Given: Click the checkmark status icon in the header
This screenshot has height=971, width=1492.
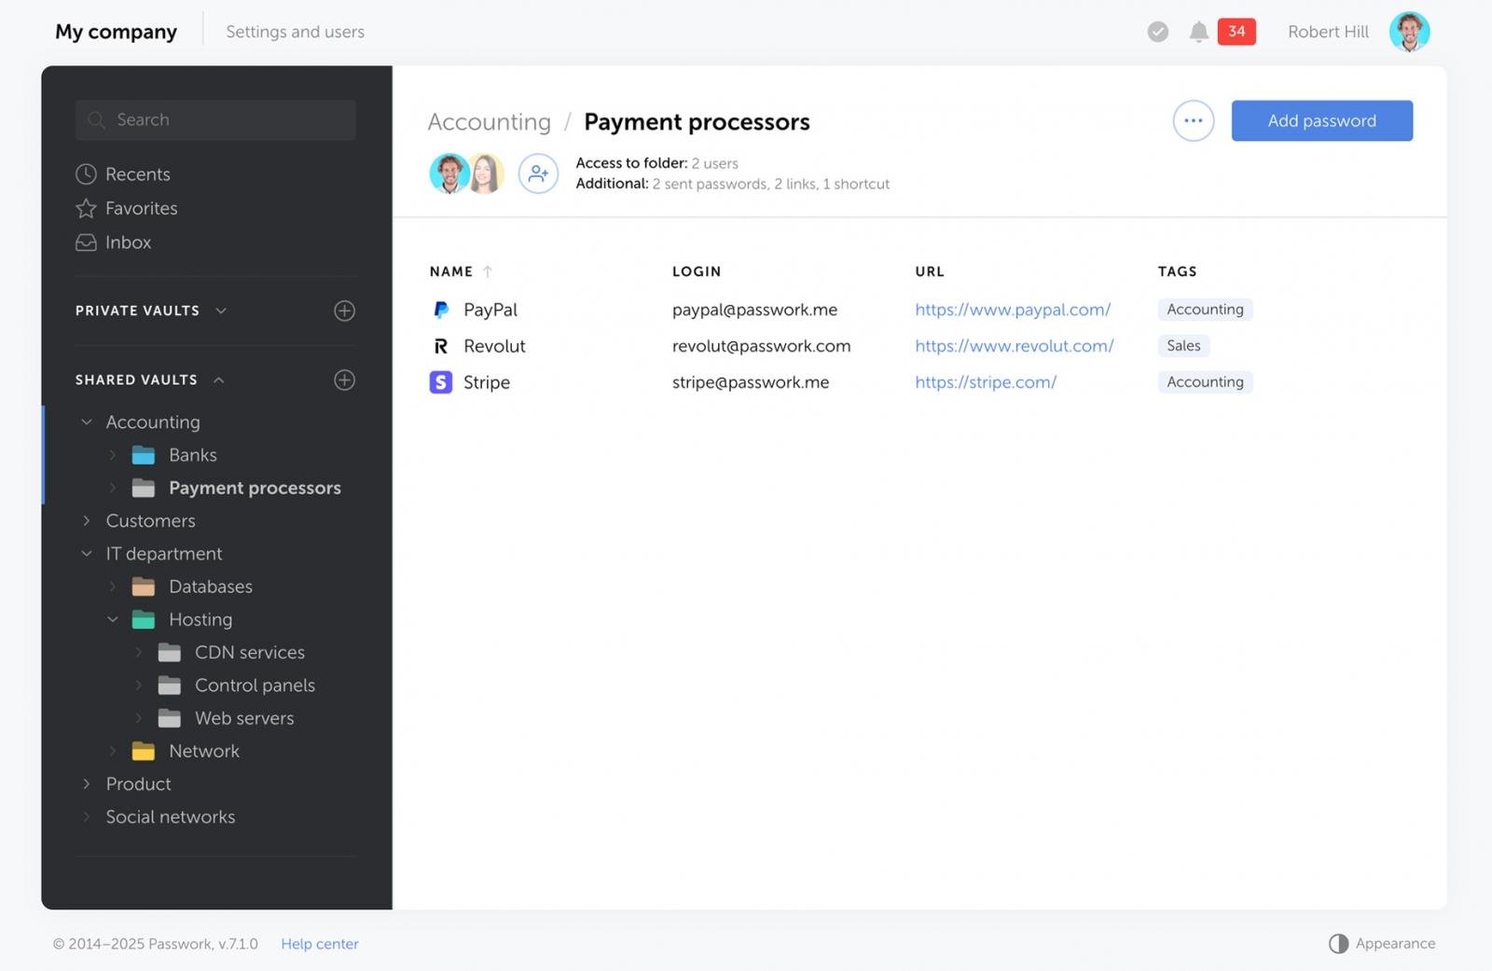Looking at the screenshot, I should pyautogui.click(x=1157, y=31).
